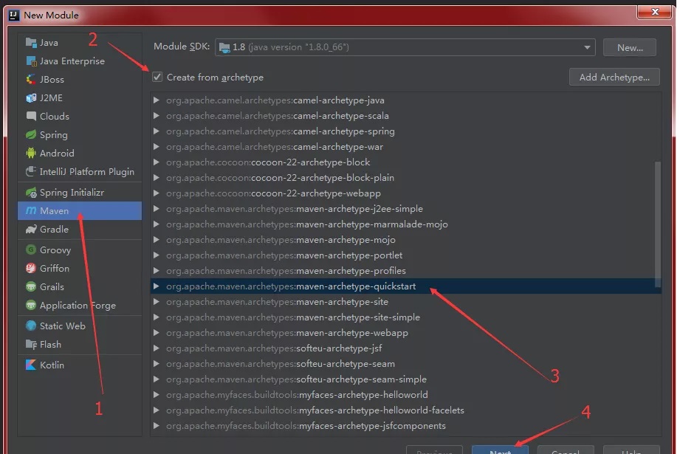The height and width of the screenshot is (454, 680).
Task: Select maven-archetype-mojo archetype
Action: click(406, 240)
